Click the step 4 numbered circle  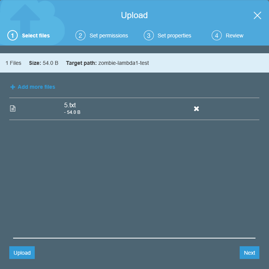coord(217,36)
